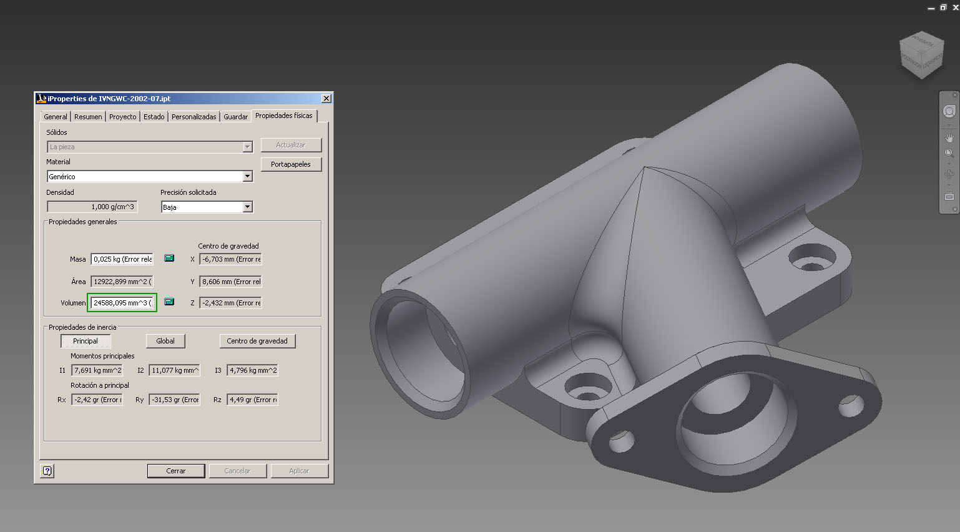Click the center of gravity Z field
Screen dimensions: 960x532
230,303
